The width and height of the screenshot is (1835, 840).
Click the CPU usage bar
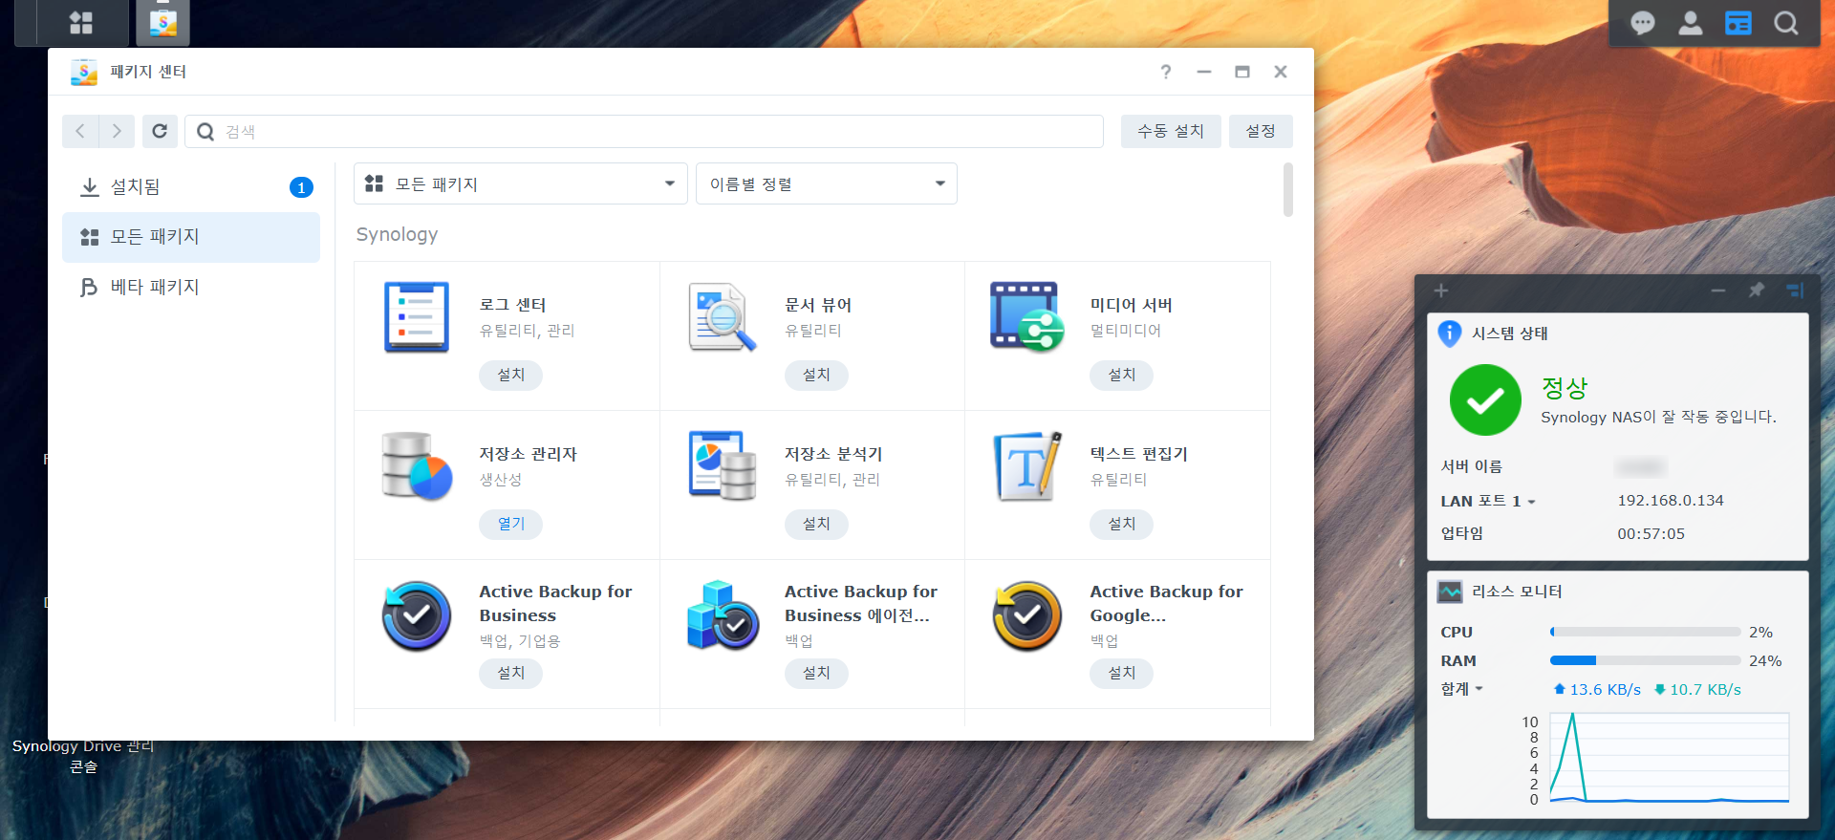[x=1645, y=632]
